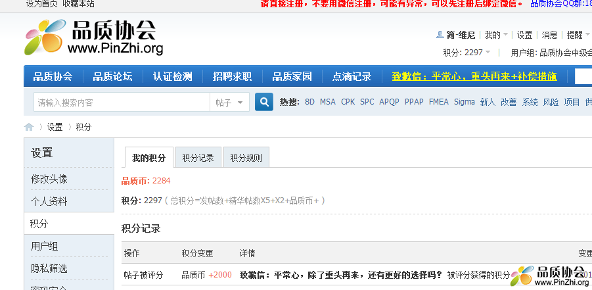The width and height of the screenshot is (592, 290).
Task: Open the 品质论坛 navigation menu
Action: click(x=112, y=76)
